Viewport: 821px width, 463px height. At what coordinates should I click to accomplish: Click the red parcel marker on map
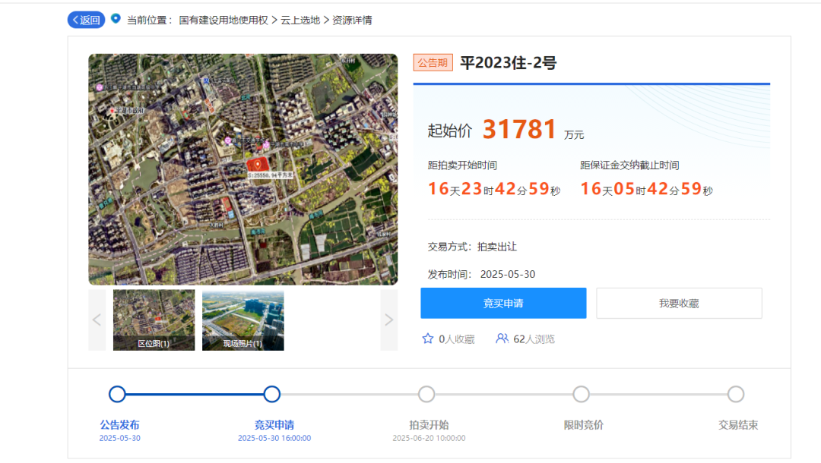pos(258,165)
